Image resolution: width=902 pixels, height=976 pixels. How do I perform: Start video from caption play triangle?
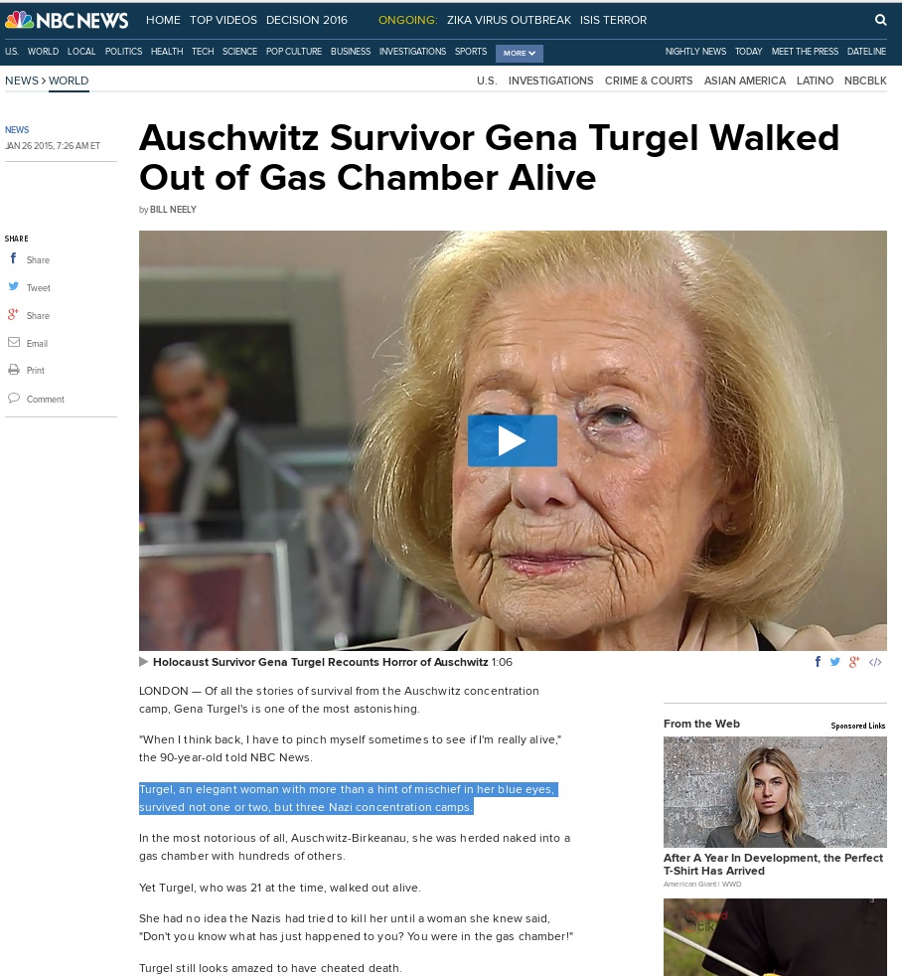144,662
